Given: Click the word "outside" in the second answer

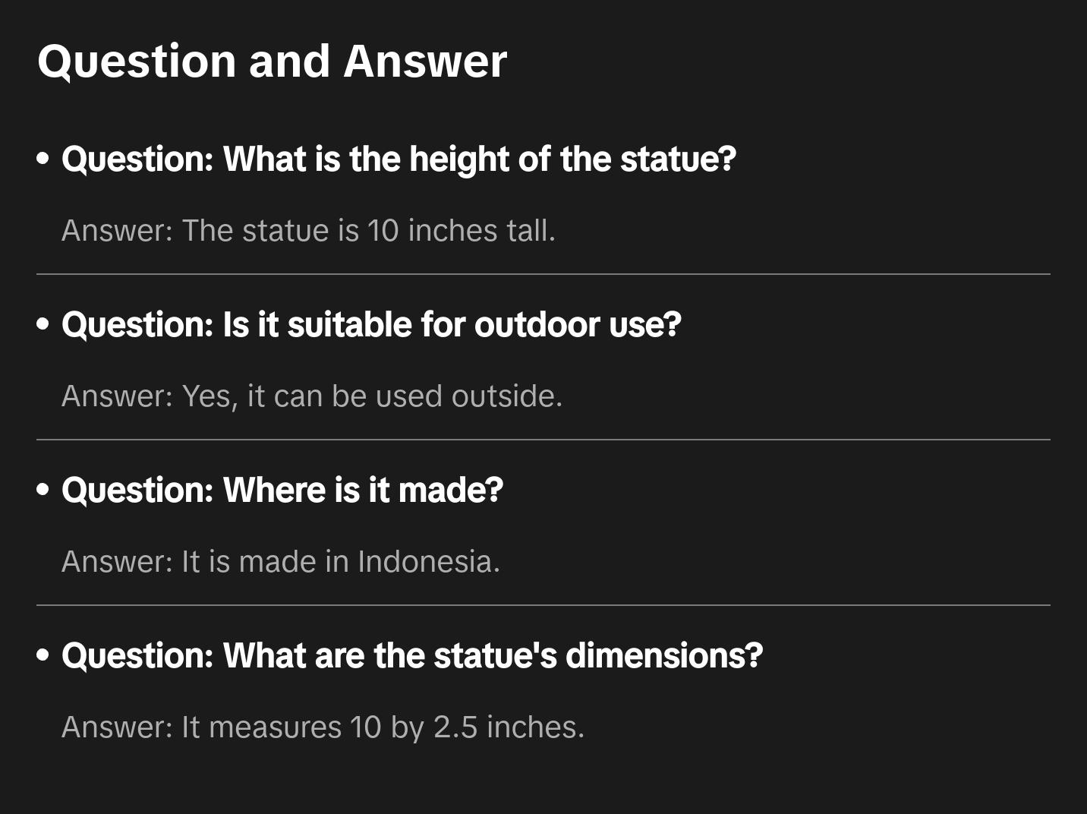Looking at the screenshot, I should 506,396.
